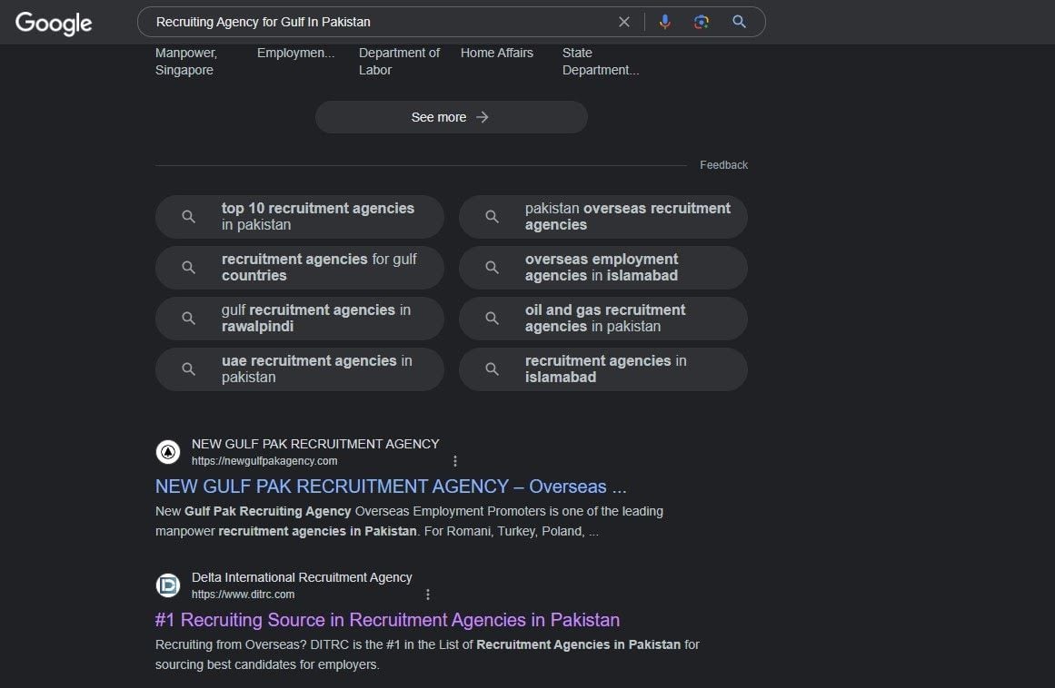The width and height of the screenshot is (1055, 688).
Task: Pick overseas employment agencies in islamabad suggestion
Action: point(603,268)
